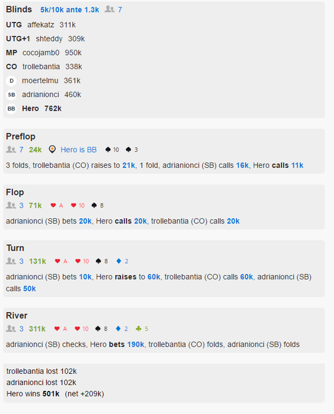Click the players icon in River section
334x414 pixels.
point(11,328)
